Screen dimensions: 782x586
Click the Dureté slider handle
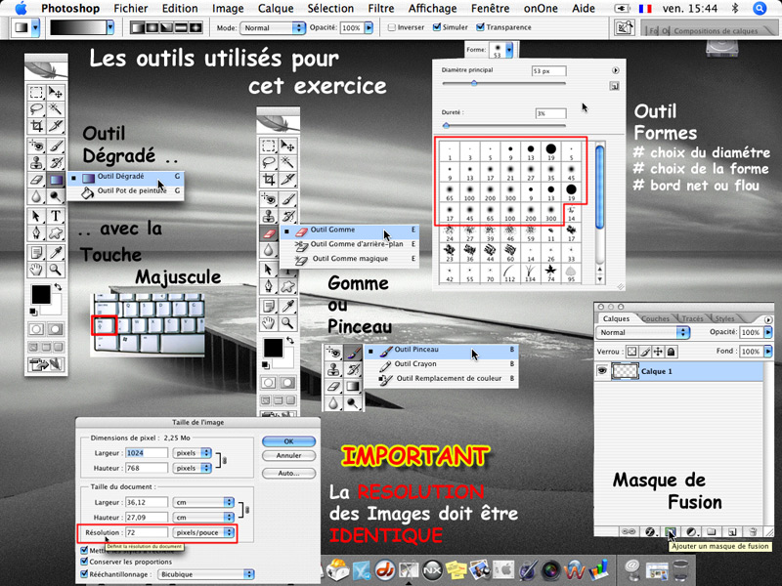click(446, 126)
